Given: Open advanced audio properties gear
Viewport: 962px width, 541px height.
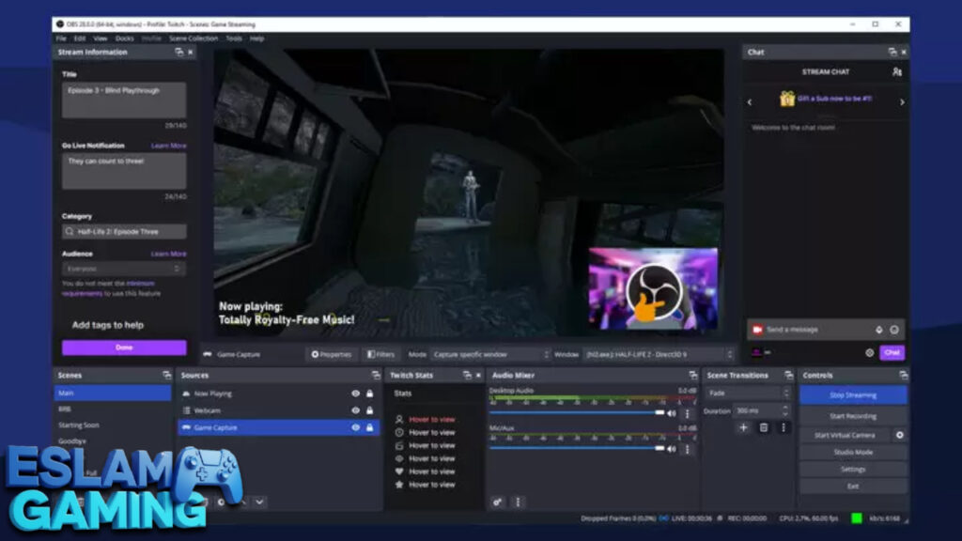Looking at the screenshot, I should (x=498, y=502).
